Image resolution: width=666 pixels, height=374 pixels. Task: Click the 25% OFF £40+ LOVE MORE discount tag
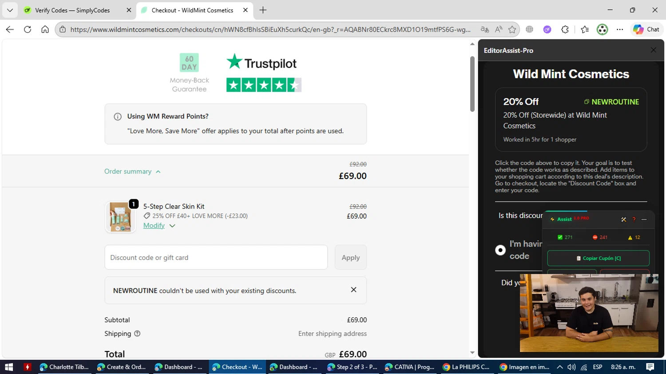(195, 216)
